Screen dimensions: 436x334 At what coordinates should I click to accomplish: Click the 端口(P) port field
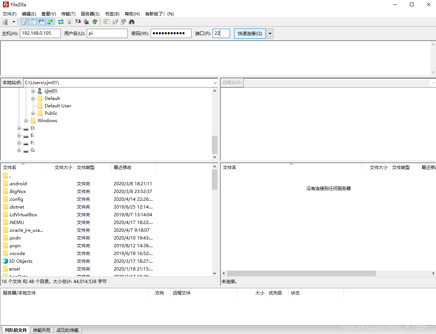(x=222, y=33)
